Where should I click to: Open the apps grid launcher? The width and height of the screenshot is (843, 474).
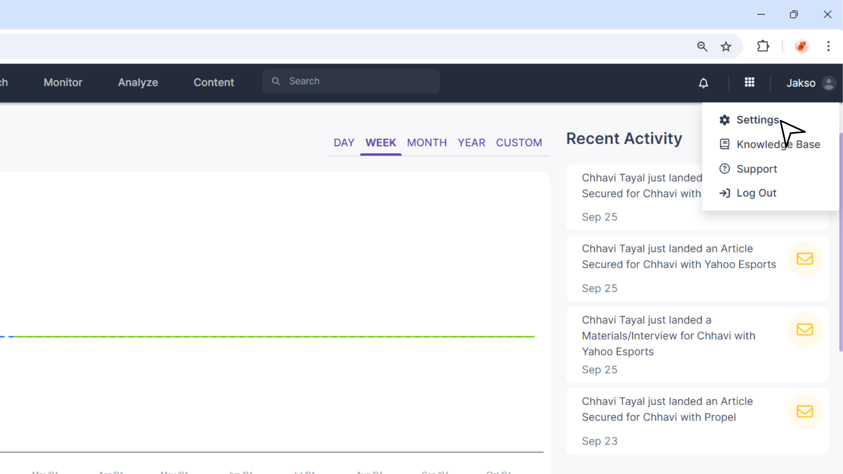[x=749, y=82]
